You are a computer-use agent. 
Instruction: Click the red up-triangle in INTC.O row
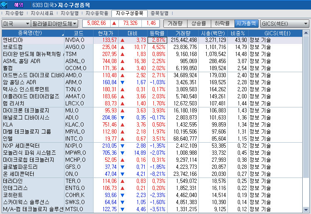tap(122, 139)
